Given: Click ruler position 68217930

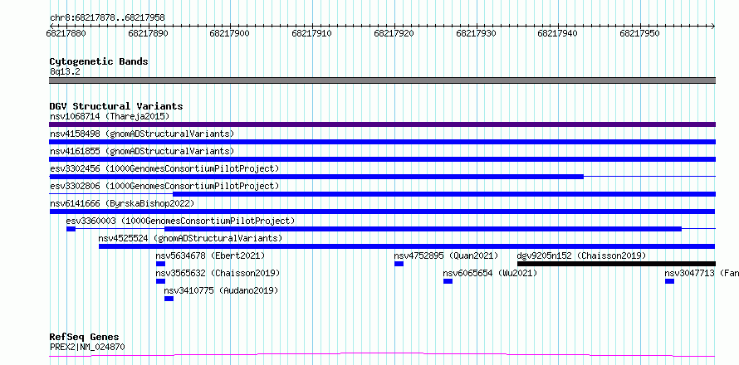Looking at the screenshot, I should tap(476, 33).
